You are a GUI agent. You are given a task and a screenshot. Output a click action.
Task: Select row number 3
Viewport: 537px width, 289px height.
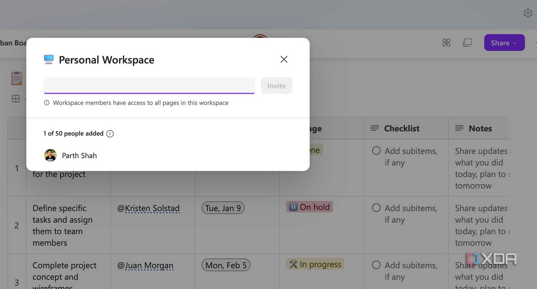pos(17,282)
